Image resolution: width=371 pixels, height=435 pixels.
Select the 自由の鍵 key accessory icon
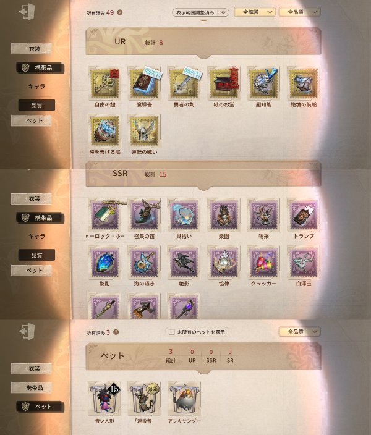click(104, 83)
